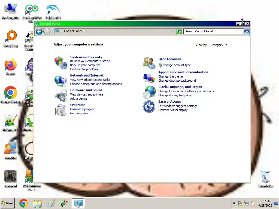Screen dimensions: 279x209
Task: Open Change keyboards or other input methods
Action: click(x=186, y=91)
